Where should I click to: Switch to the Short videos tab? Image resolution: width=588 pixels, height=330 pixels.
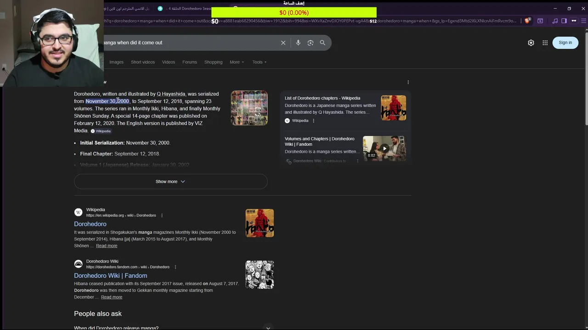coord(143,62)
